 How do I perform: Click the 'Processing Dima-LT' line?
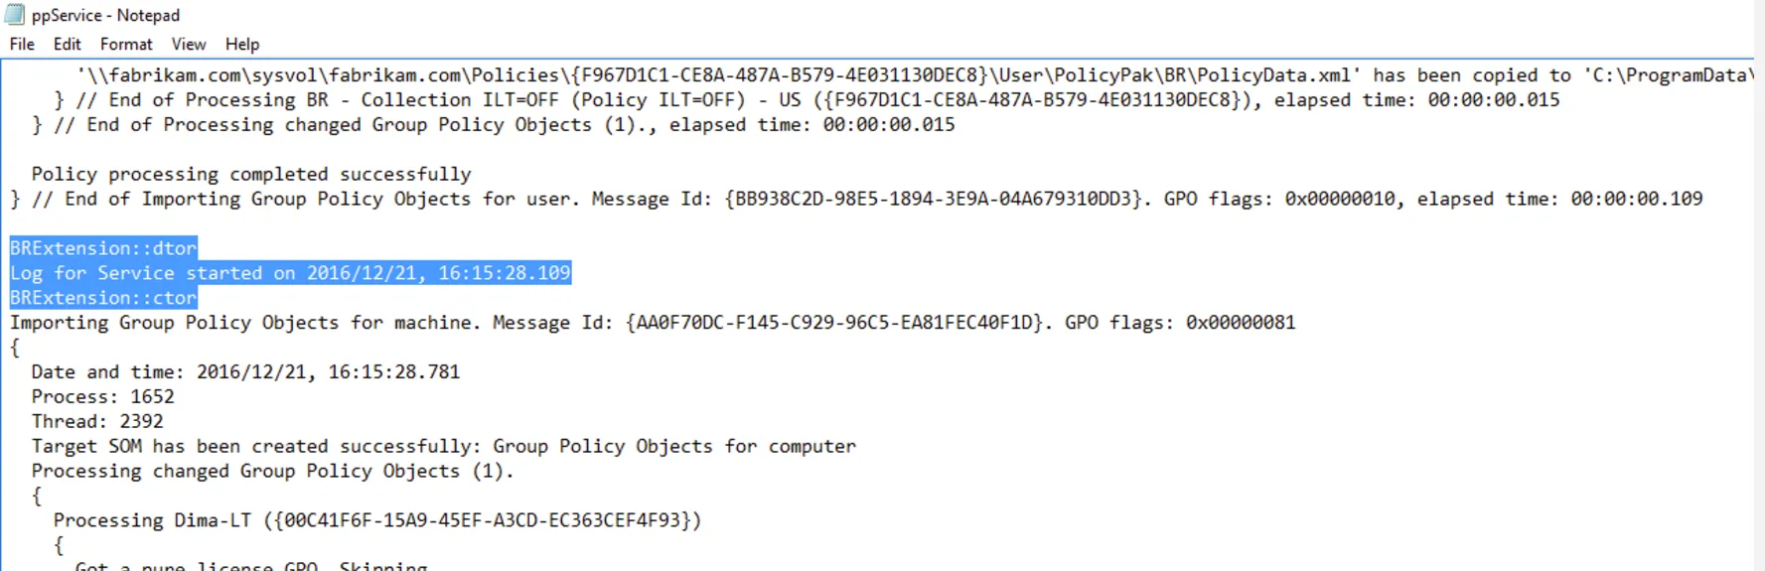click(377, 521)
